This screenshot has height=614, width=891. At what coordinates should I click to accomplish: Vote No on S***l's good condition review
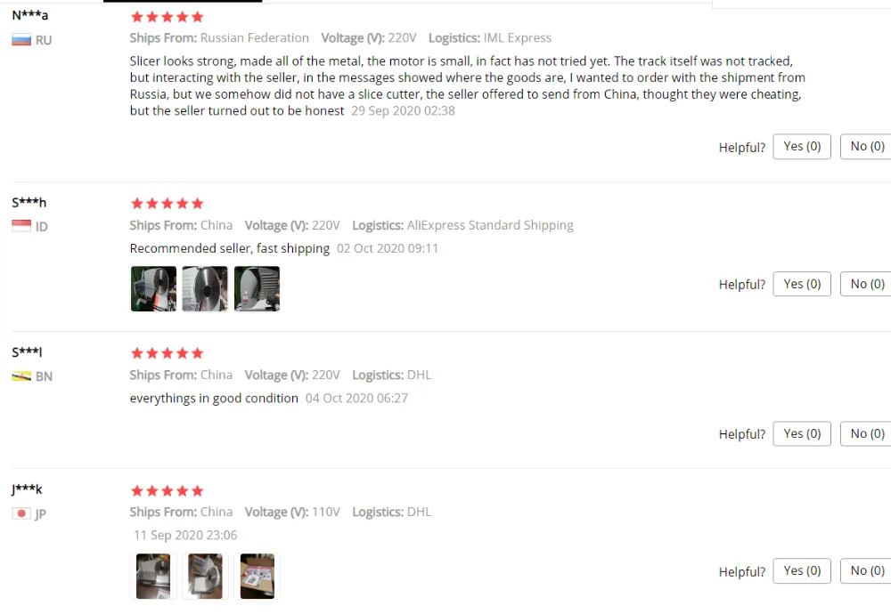pos(867,433)
